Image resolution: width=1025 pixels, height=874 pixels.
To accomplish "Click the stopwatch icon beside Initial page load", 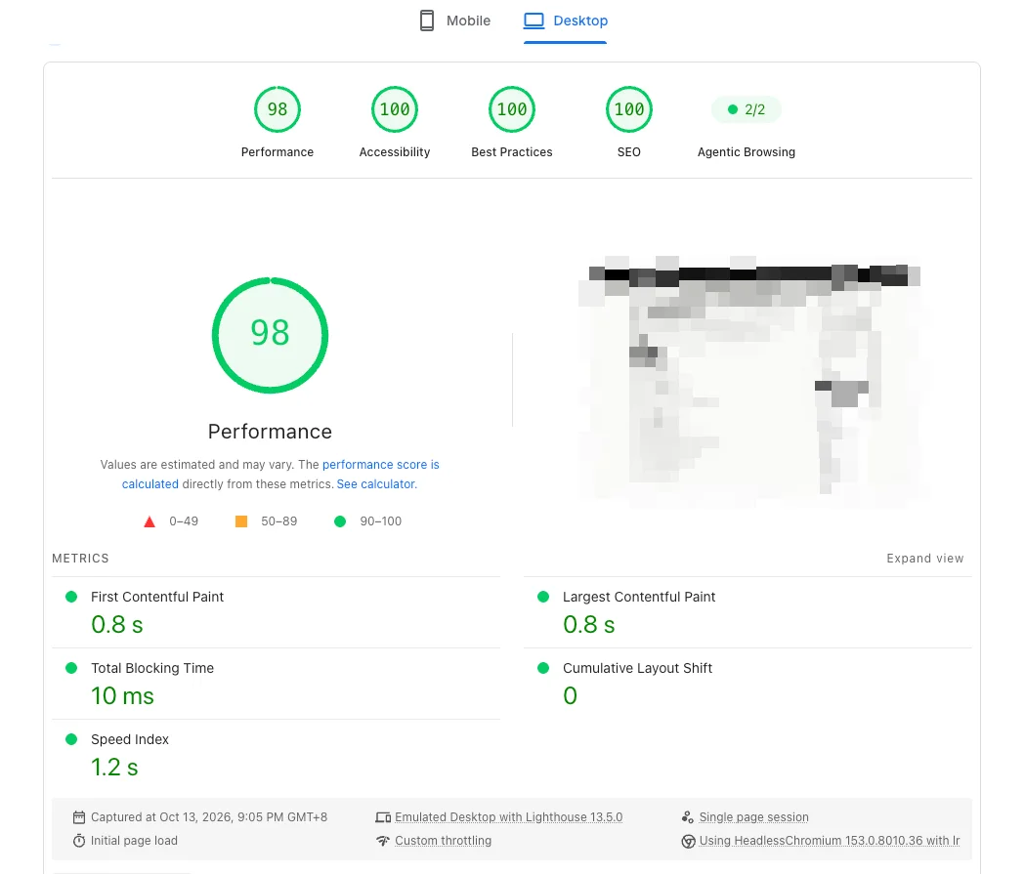I will (79, 841).
